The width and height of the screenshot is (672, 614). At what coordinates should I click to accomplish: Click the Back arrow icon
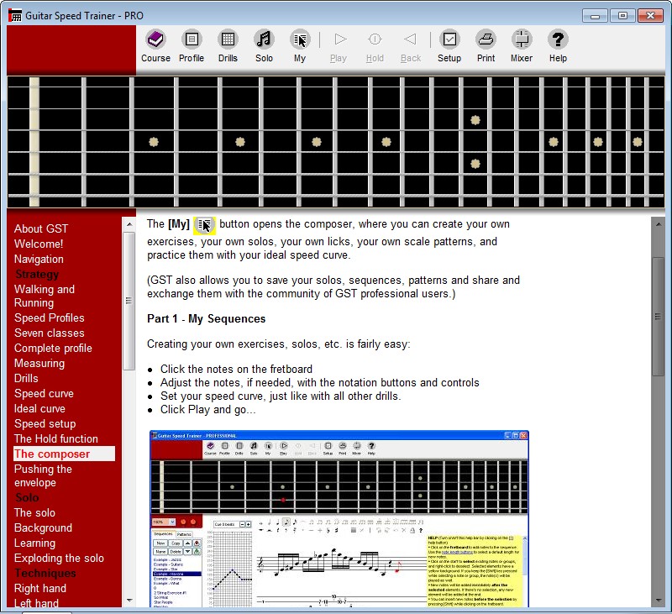[x=411, y=39]
